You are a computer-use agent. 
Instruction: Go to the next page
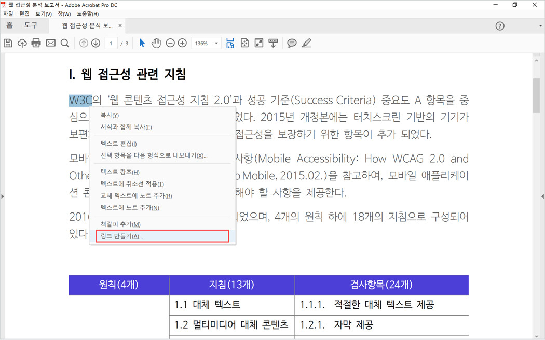(96, 43)
